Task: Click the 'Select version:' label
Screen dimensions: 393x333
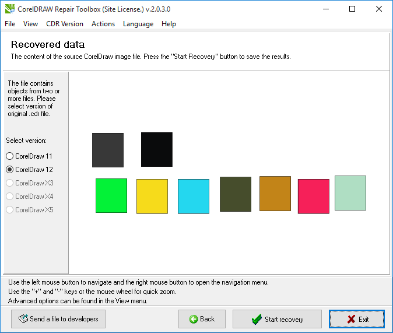Action: click(x=26, y=141)
